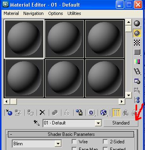Collapse the Shader Basic Parameters rollout
145x150 pixels.
pyautogui.click(x=11, y=134)
